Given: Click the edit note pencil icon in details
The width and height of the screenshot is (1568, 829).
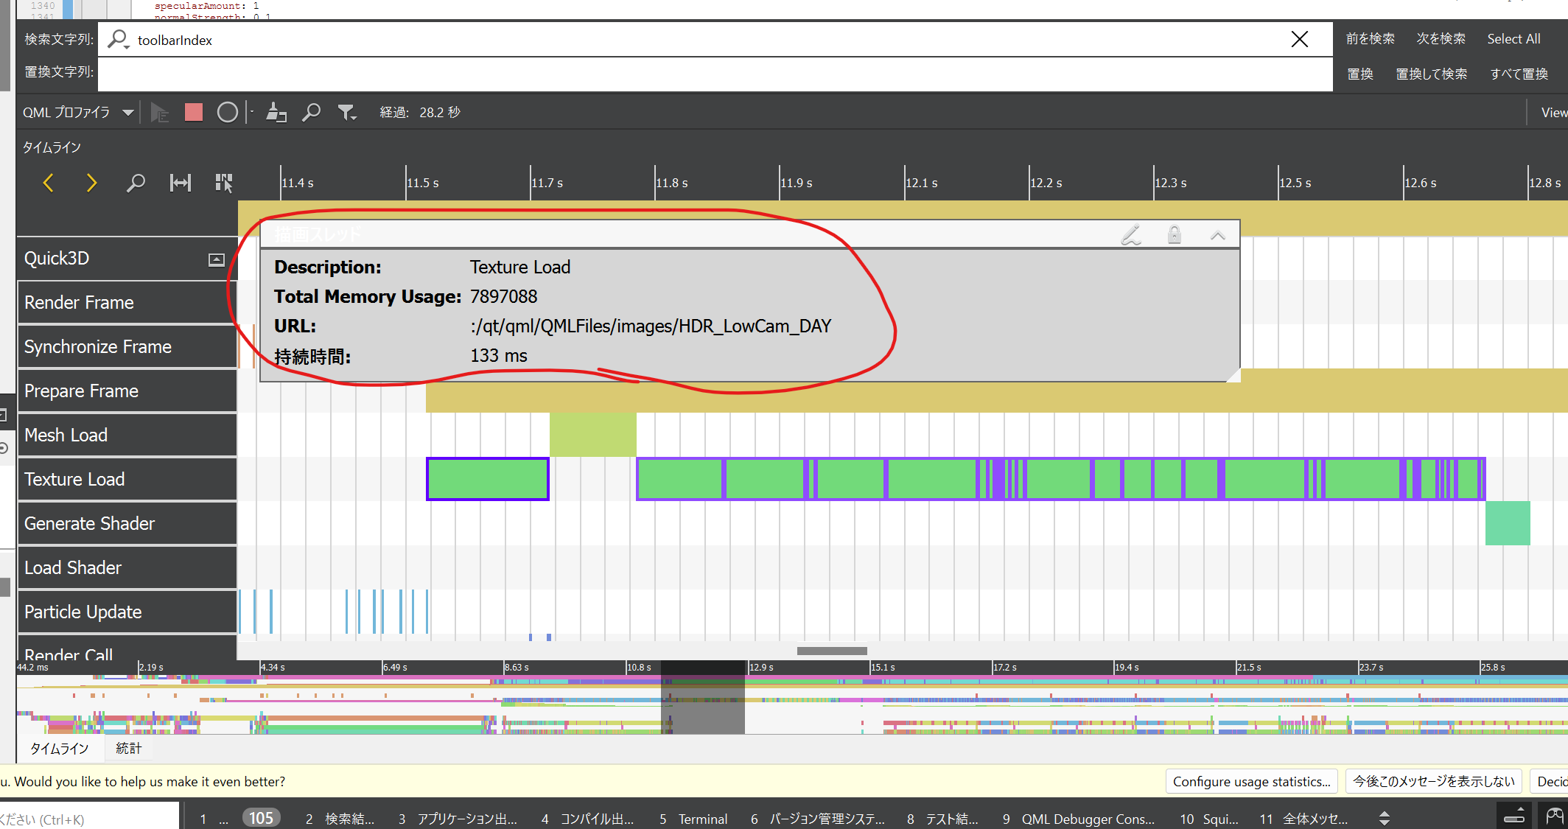Looking at the screenshot, I should pos(1131,235).
